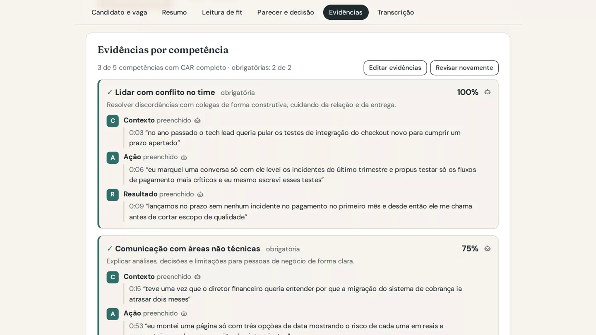Click the quote starting 'teve uma vez que o diretor'
The width and height of the screenshot is (596, 335).
click(x=296, y=294)
